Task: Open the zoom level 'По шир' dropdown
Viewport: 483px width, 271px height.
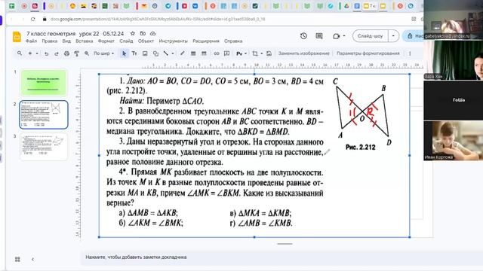Action: (103, 53)
